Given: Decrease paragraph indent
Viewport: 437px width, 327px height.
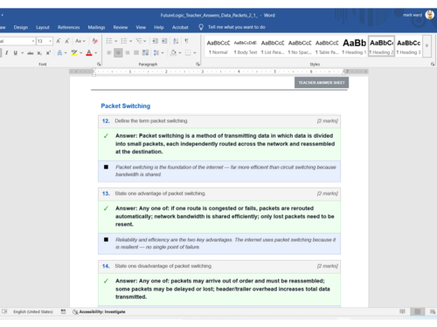Looking at the screenshot, I should coord(156,41).
